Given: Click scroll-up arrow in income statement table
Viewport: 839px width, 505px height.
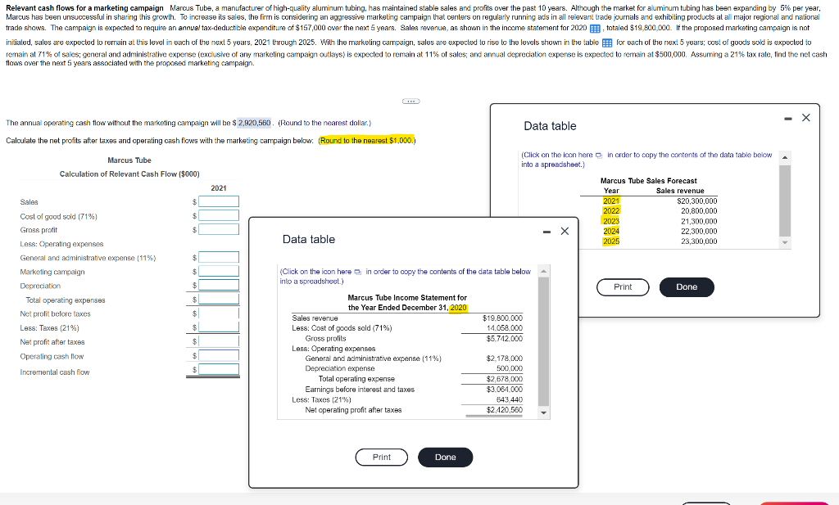Looking at the screenshot, I should click(x=544, y=272).
